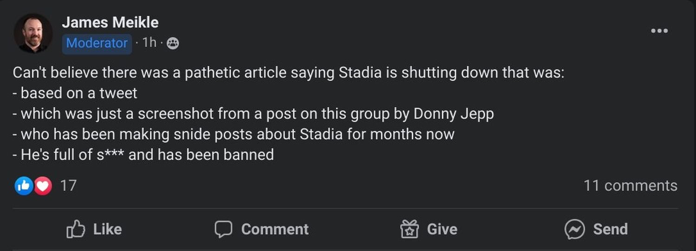This screenshot has height=251, width=696.
Task: Click the group audience icon beside timestamp
Action: coord(173,44)
